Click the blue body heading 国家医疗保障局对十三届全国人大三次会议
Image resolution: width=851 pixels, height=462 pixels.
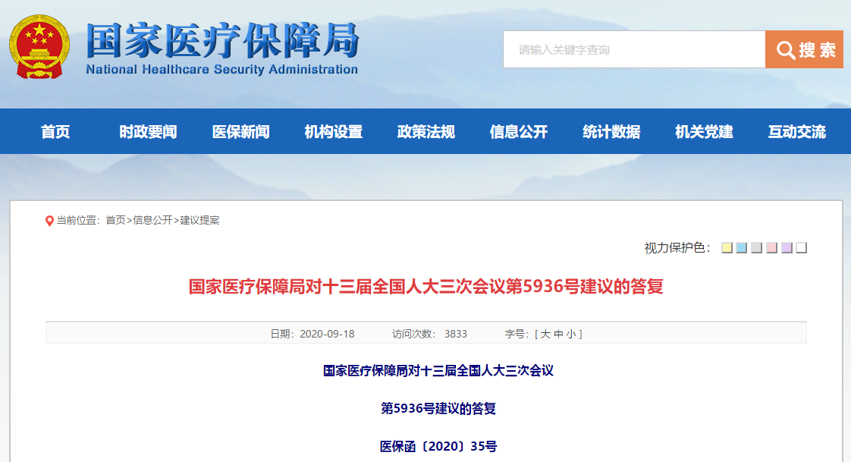(438, 371)
